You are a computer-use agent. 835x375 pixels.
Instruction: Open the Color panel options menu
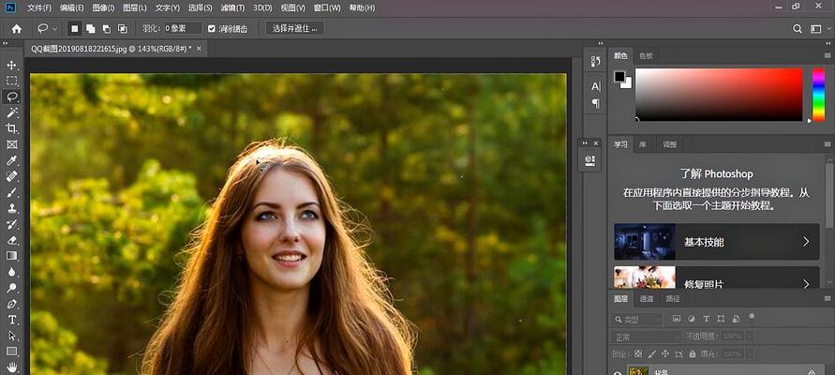(x=828, y=55)
